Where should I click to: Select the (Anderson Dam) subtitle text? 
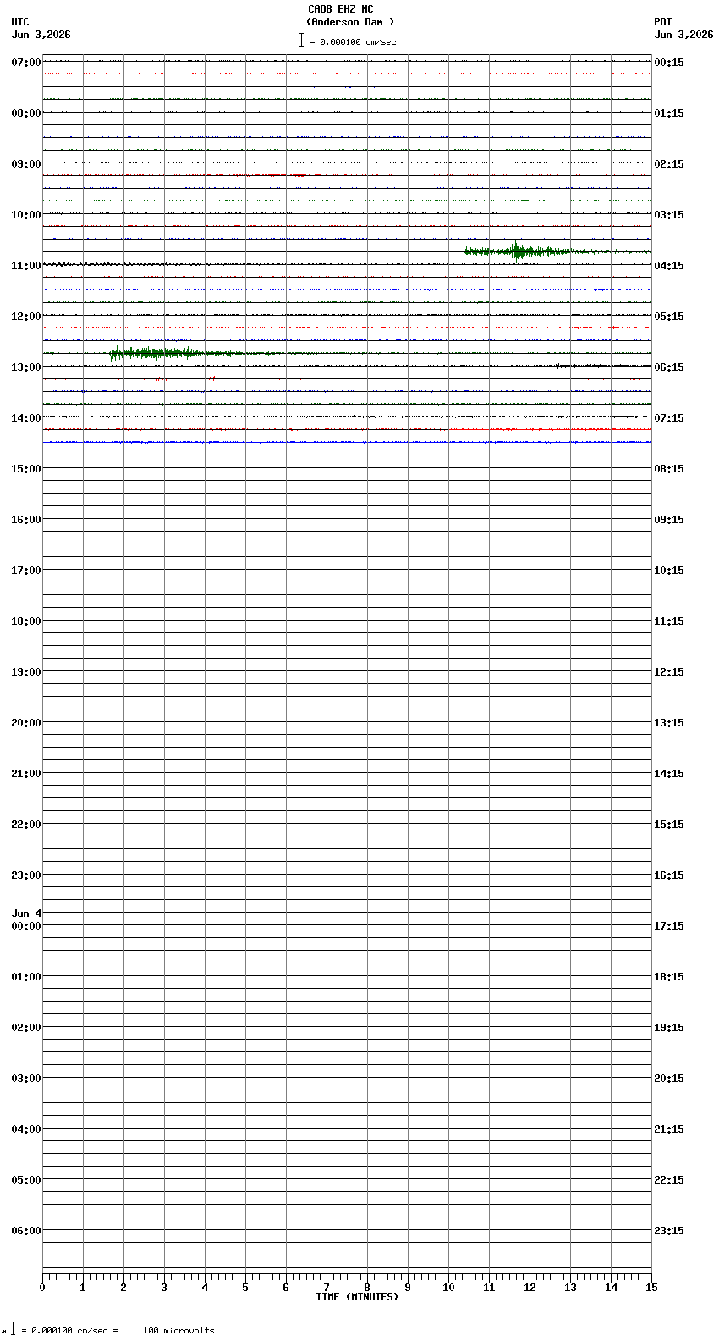pyautogui.click(x=350, y=22)
